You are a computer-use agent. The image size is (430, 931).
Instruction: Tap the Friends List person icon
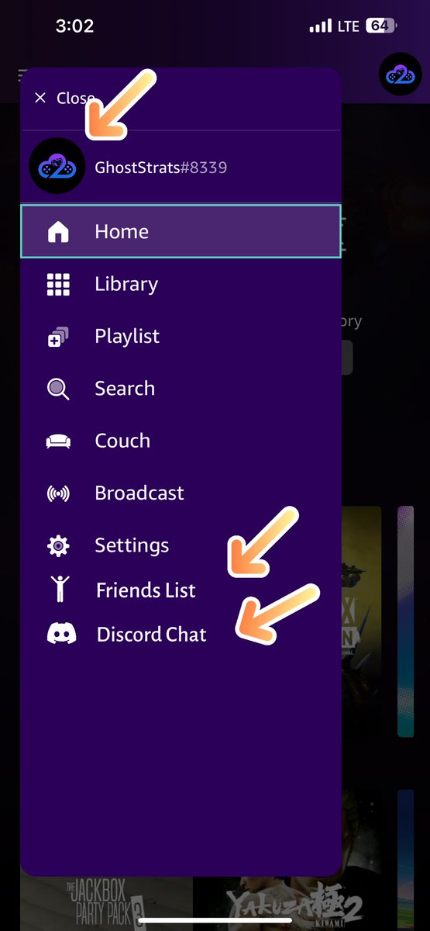(x=59, y=590)
